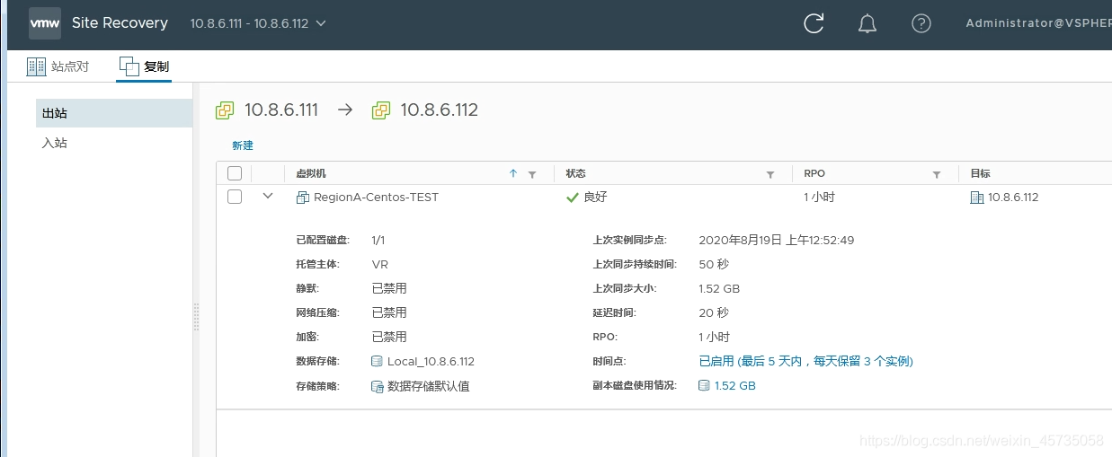This screenshot has height=457, width=1112.
Task: Click the Local_10.8.6.112 datastore name
Action: click(431, 362)
